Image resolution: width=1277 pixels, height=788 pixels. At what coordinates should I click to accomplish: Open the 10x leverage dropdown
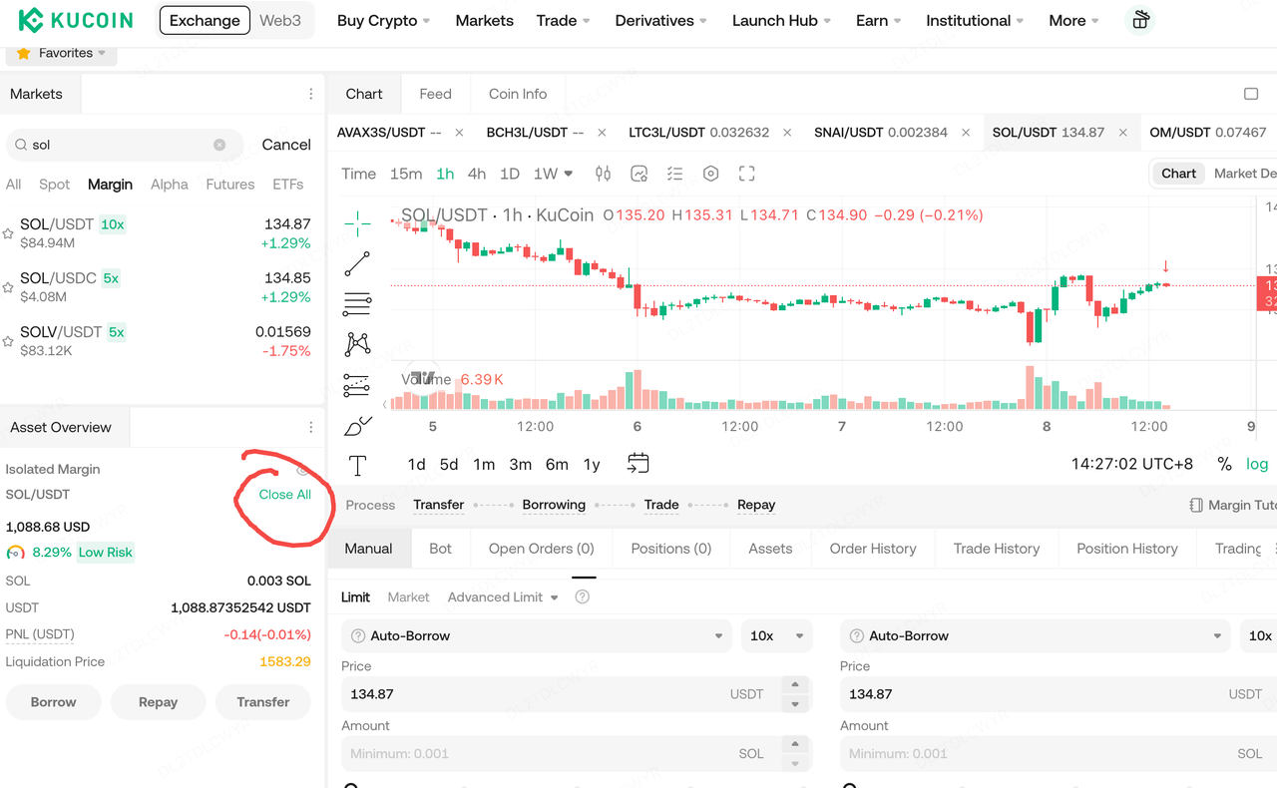pos(776,636)
